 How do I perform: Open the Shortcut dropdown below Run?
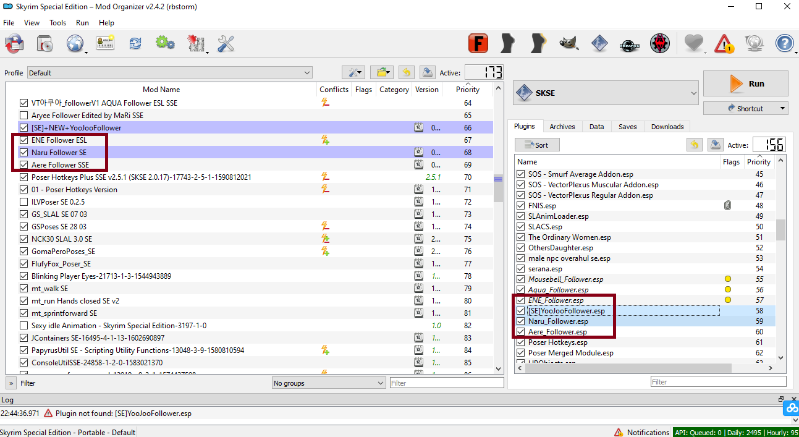click(745, 108)
